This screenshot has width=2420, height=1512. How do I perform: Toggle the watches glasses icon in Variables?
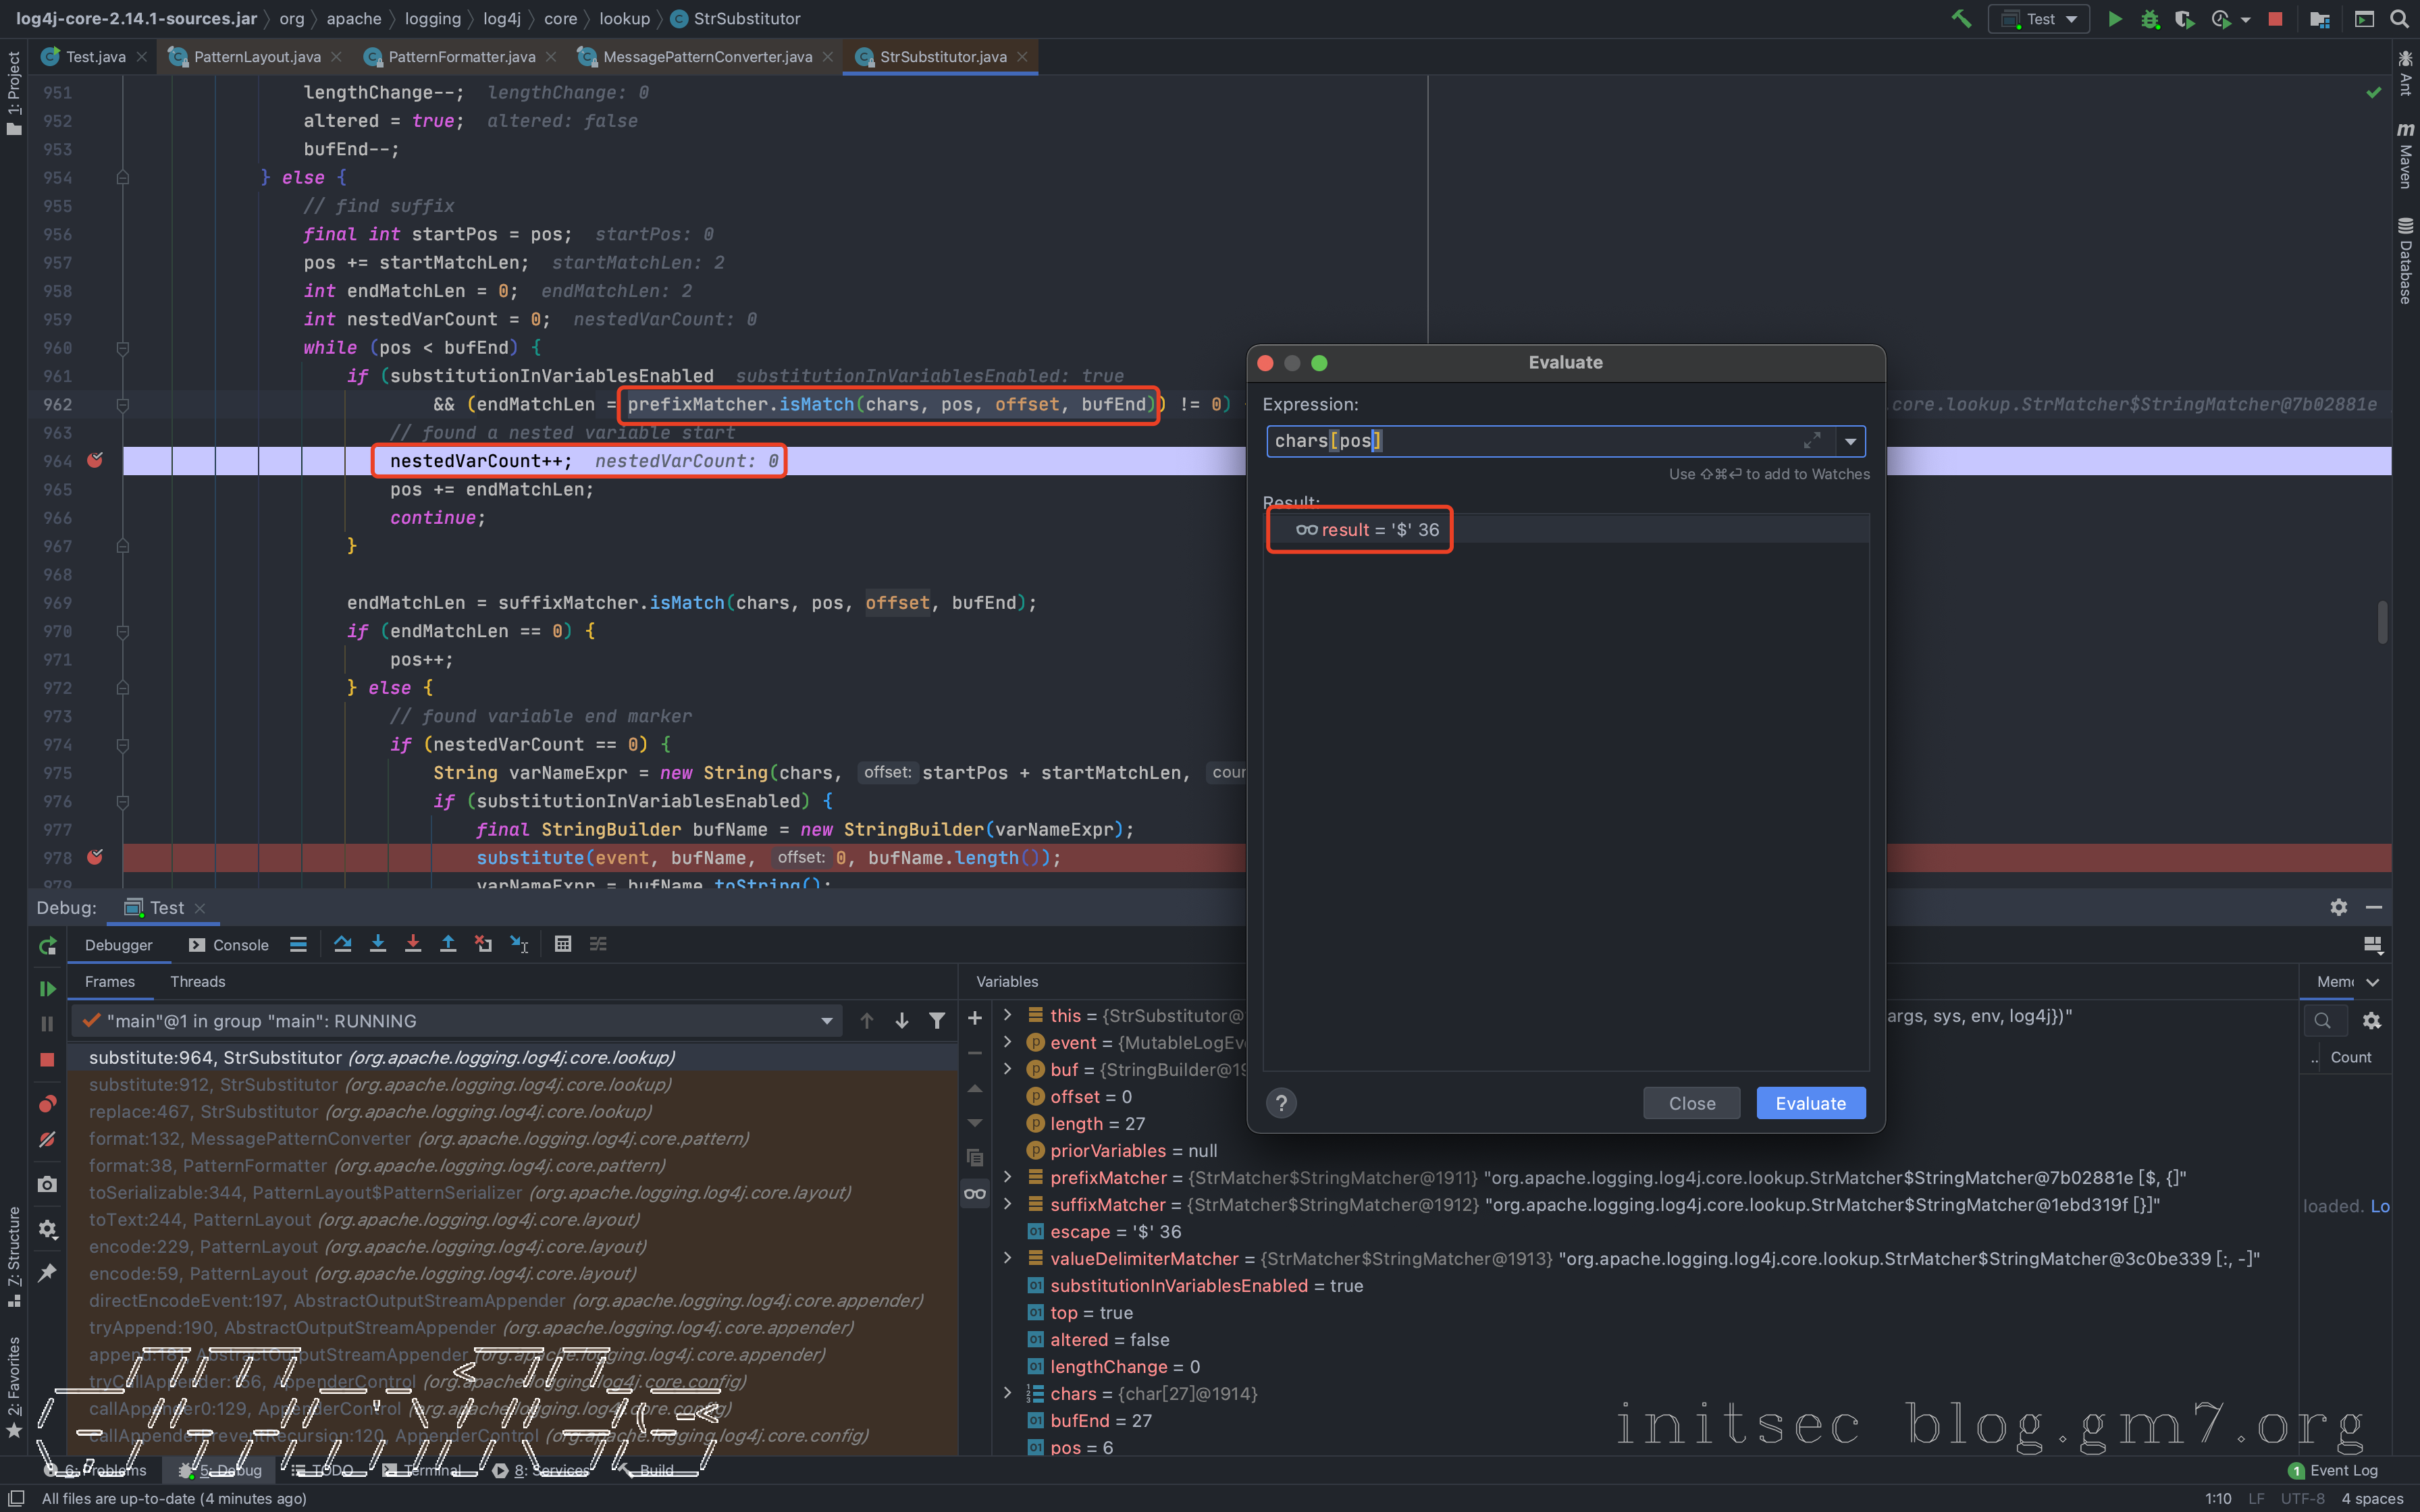click(x=975, y=1193)
